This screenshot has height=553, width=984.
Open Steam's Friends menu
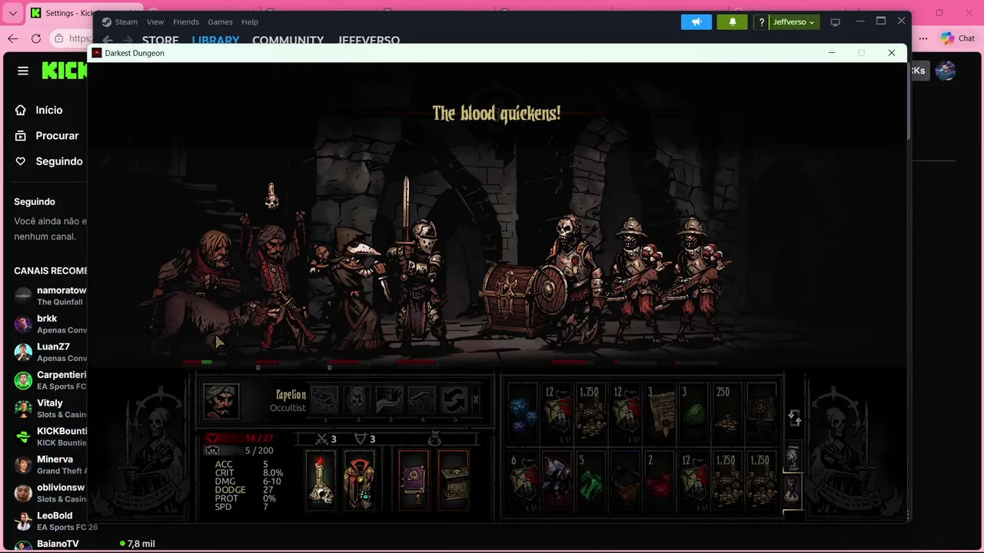[x=186, y=22]
